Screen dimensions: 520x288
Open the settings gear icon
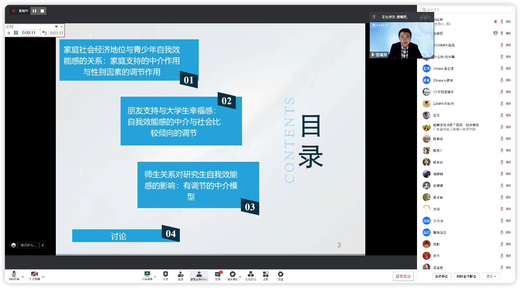pos(280,274)
